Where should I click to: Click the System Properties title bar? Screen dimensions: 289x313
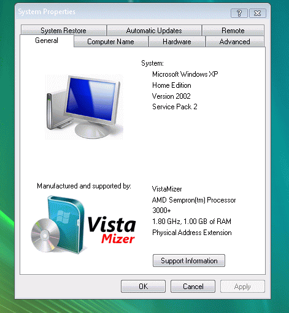click(x=123, y=12)
